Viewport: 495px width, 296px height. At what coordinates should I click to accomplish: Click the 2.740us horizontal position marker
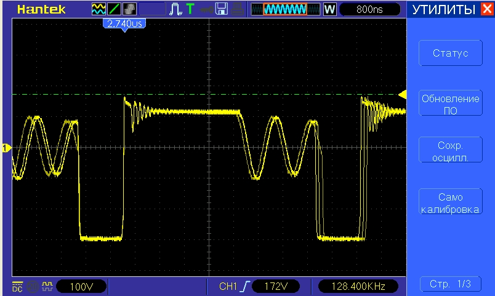tap(124, 23)
